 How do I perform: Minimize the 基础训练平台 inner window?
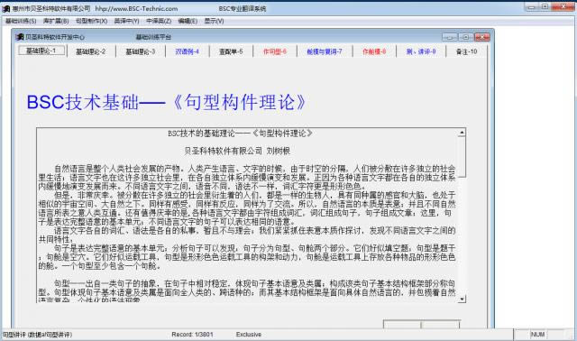tap(449, 37)
